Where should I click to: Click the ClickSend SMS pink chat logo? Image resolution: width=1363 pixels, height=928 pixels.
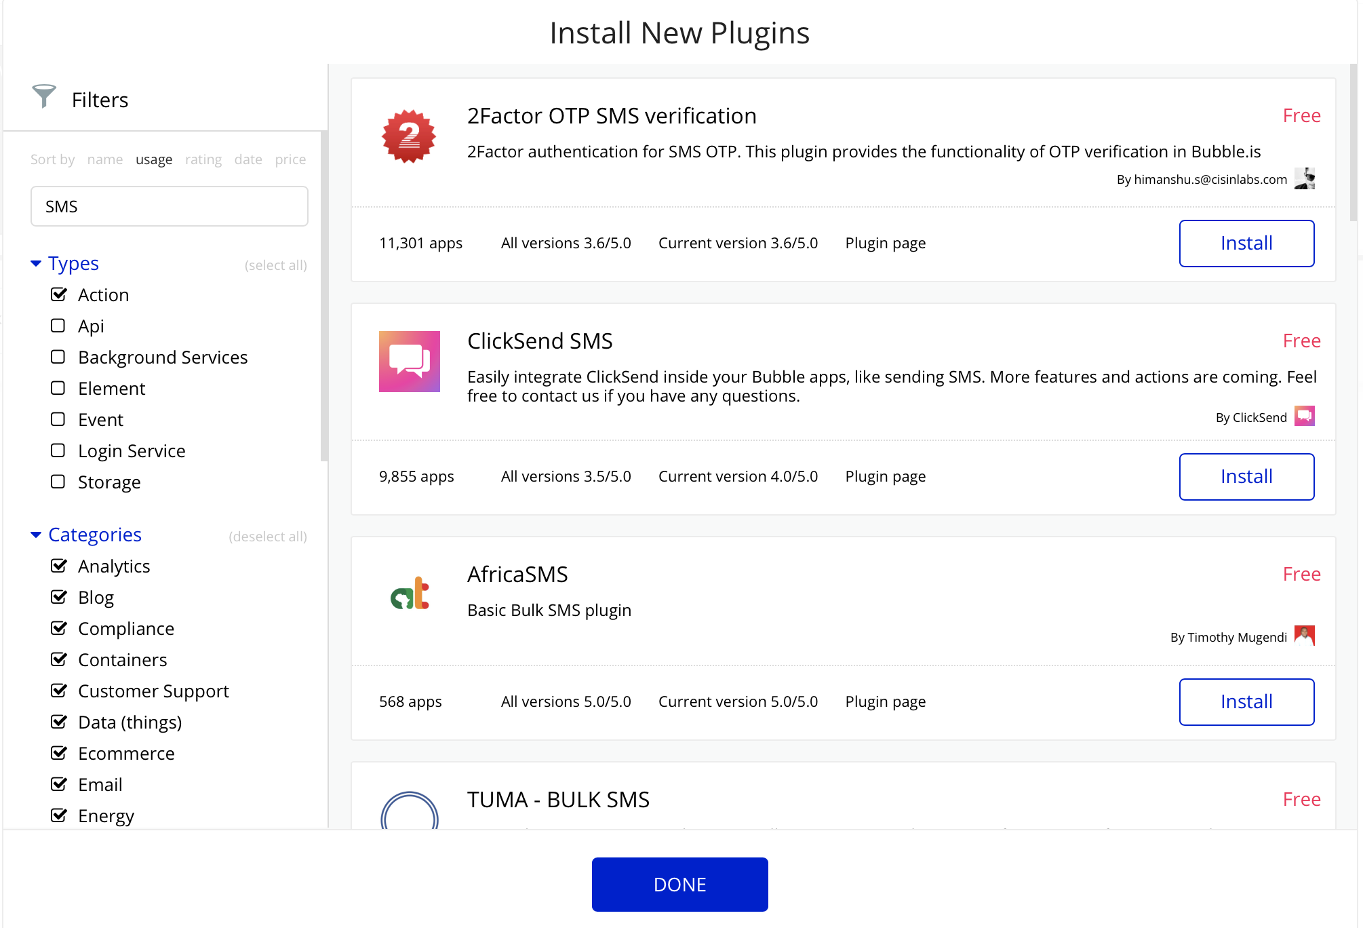point(410,362)
